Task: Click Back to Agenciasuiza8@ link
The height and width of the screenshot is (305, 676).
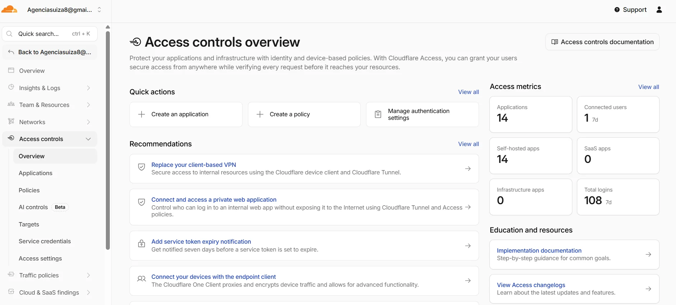Action: click(50, 52)
